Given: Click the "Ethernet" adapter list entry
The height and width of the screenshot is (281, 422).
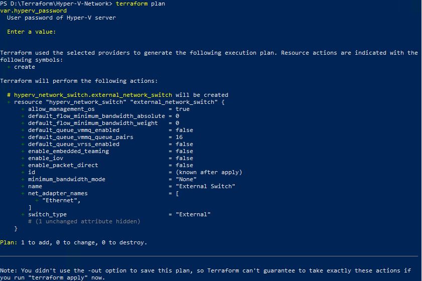Looking at the screenshot, I should pyautogui.click(x=61, y=200).
